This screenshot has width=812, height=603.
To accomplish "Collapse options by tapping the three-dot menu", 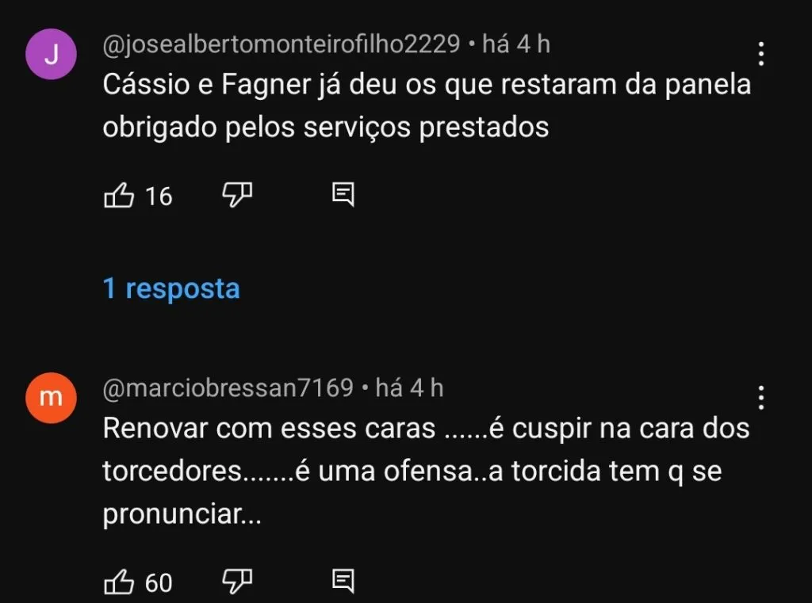I will 760,54.
